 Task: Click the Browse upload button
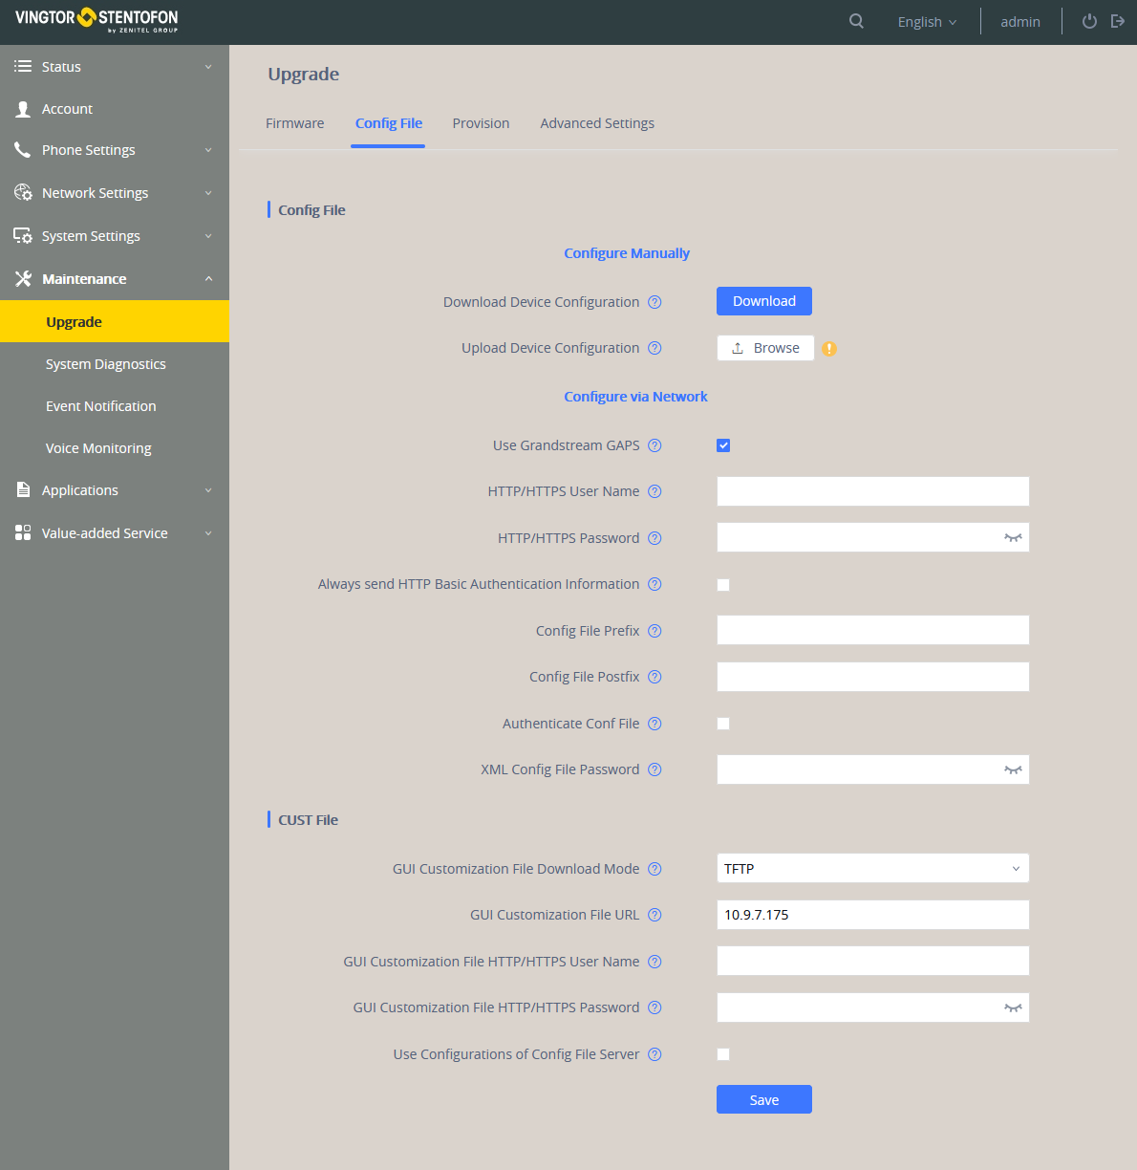coord(765,348)
